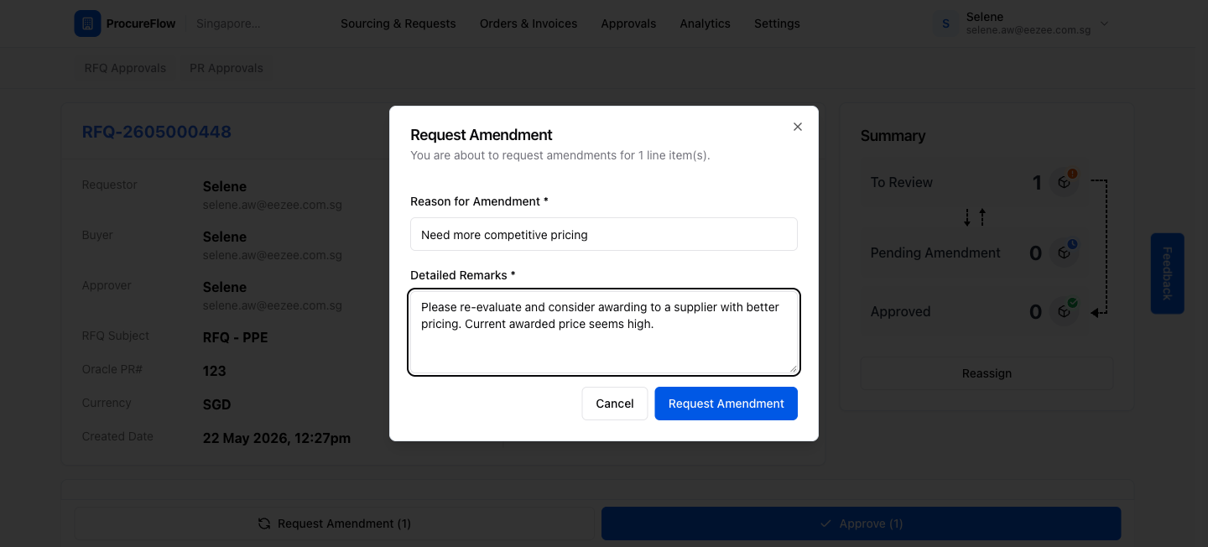1208x547 pixels.
Task: Click the Approve (1) button
Action: point(862,524)
